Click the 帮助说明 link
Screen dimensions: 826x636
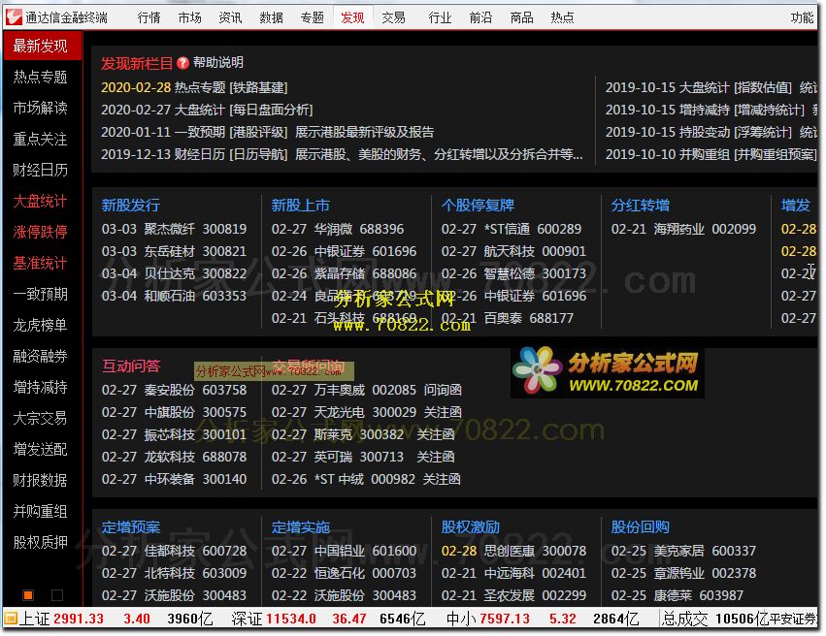click(x=218, y=63)
